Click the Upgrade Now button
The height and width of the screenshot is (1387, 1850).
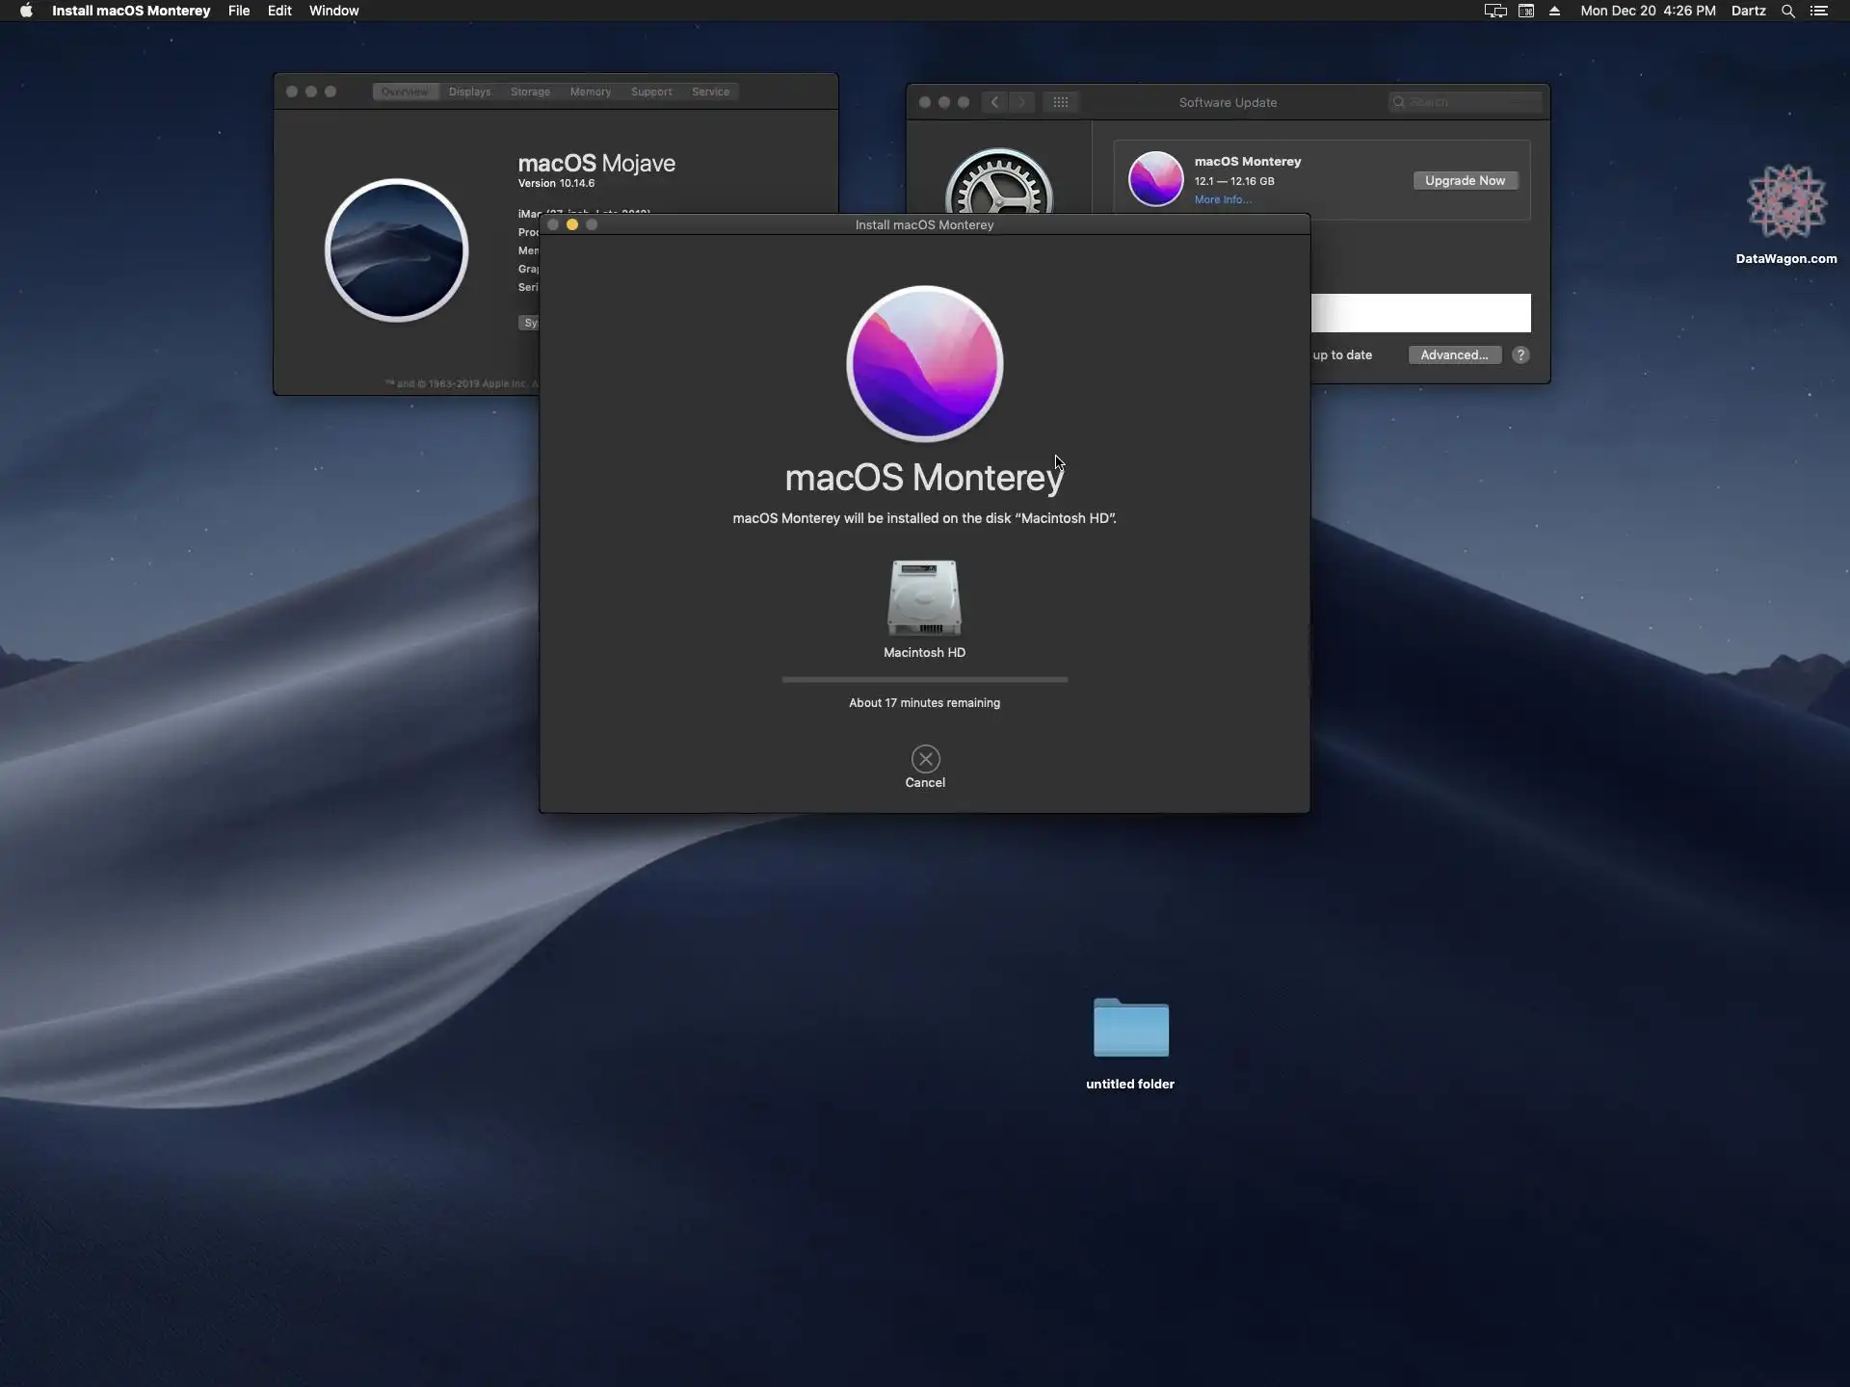tap(1465, 180)
